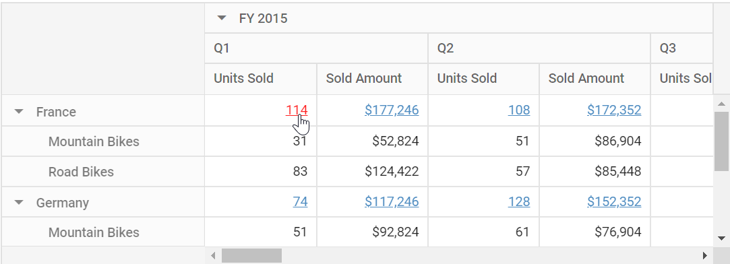The width and height of the screenshot is (730, 264).
Task: Open France Q1 sold amount $177,246
Action: (x=392, y=110)
